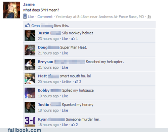The width and height of the screenshot is (168, 132).
Task: Open Gena's profile from likes line
Action: 36,26
